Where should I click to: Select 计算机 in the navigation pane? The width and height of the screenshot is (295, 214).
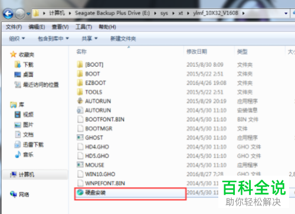[x=27, y=174]
